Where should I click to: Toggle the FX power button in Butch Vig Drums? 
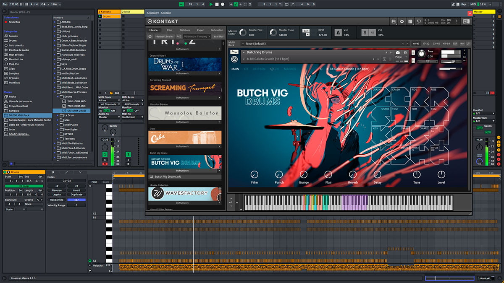[272, 69]
